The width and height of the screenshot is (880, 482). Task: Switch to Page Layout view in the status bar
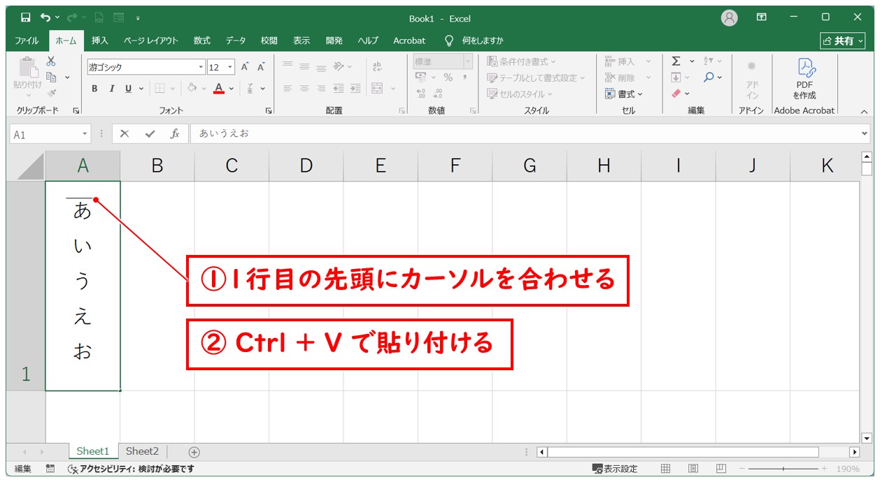[693, 469]
